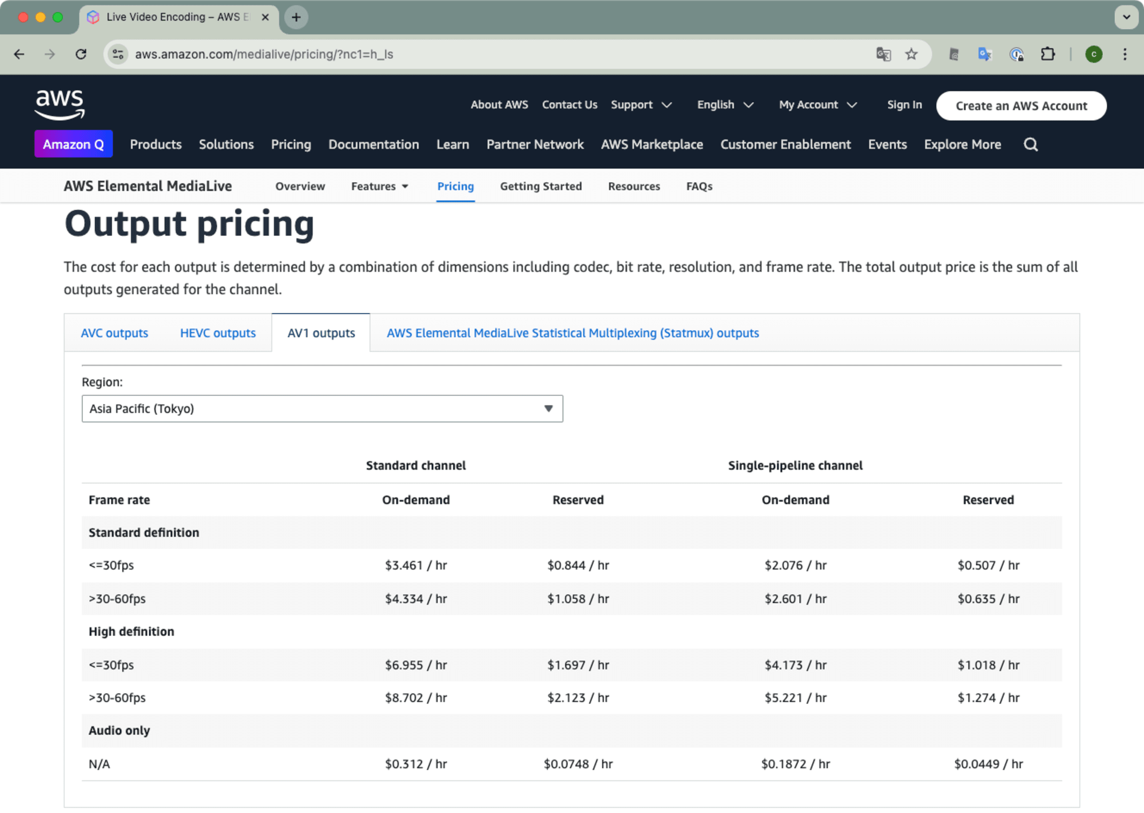Screen dimensions: 1144x813
Task: Open Customer Enablement menu
Action: coord(785,145)
